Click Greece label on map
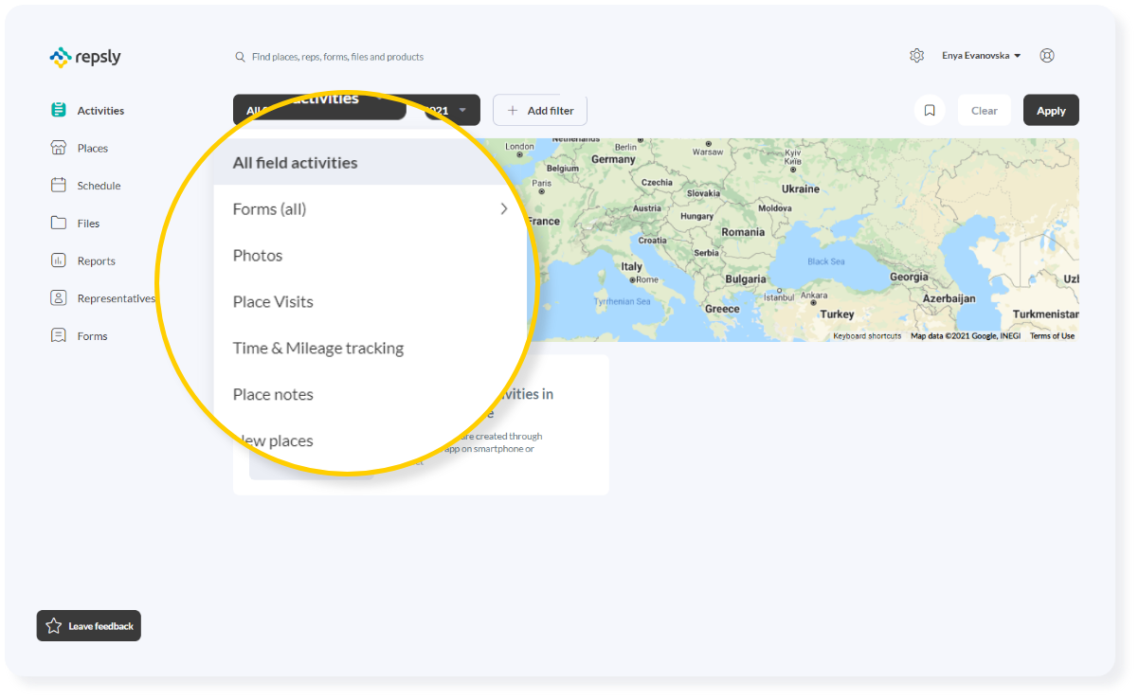Screen dimensions: 1139x700 [x=722, y=309]
